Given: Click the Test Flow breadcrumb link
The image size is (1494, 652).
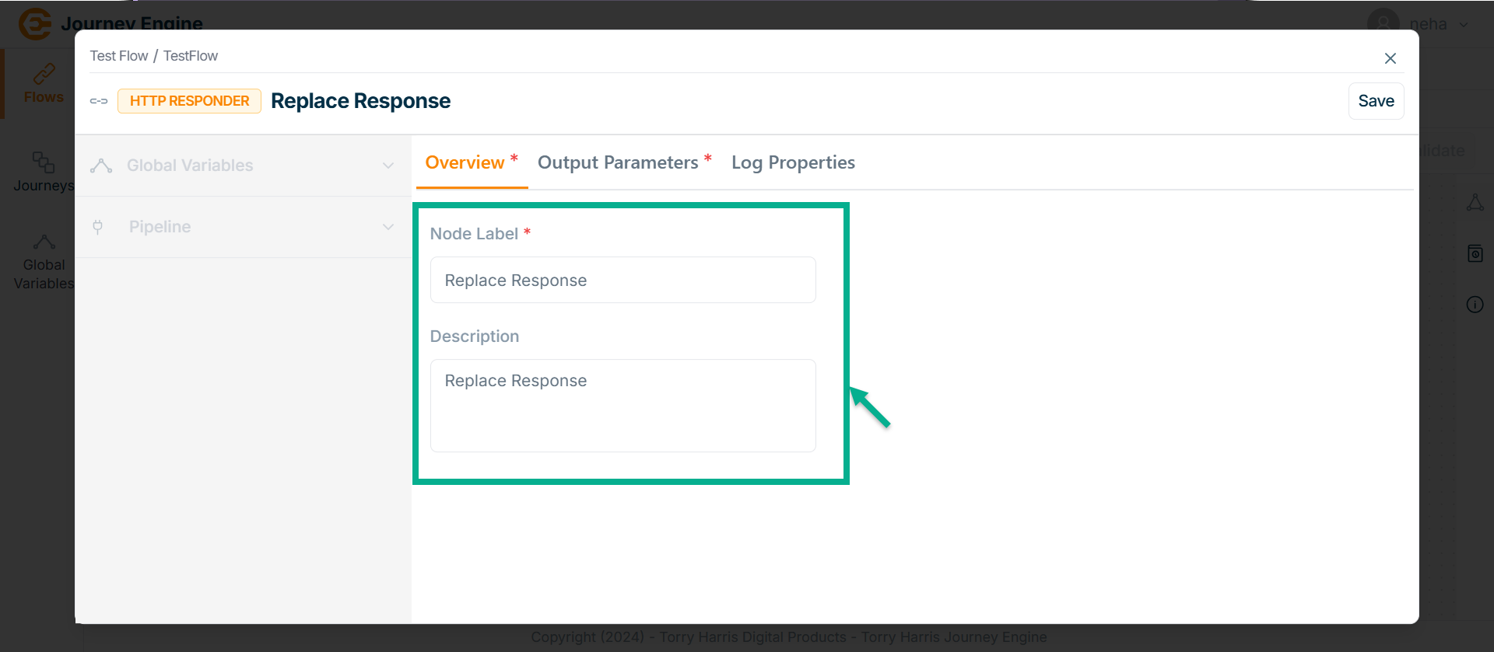Looking at the screenshot, I should click(x=119, y=56).
